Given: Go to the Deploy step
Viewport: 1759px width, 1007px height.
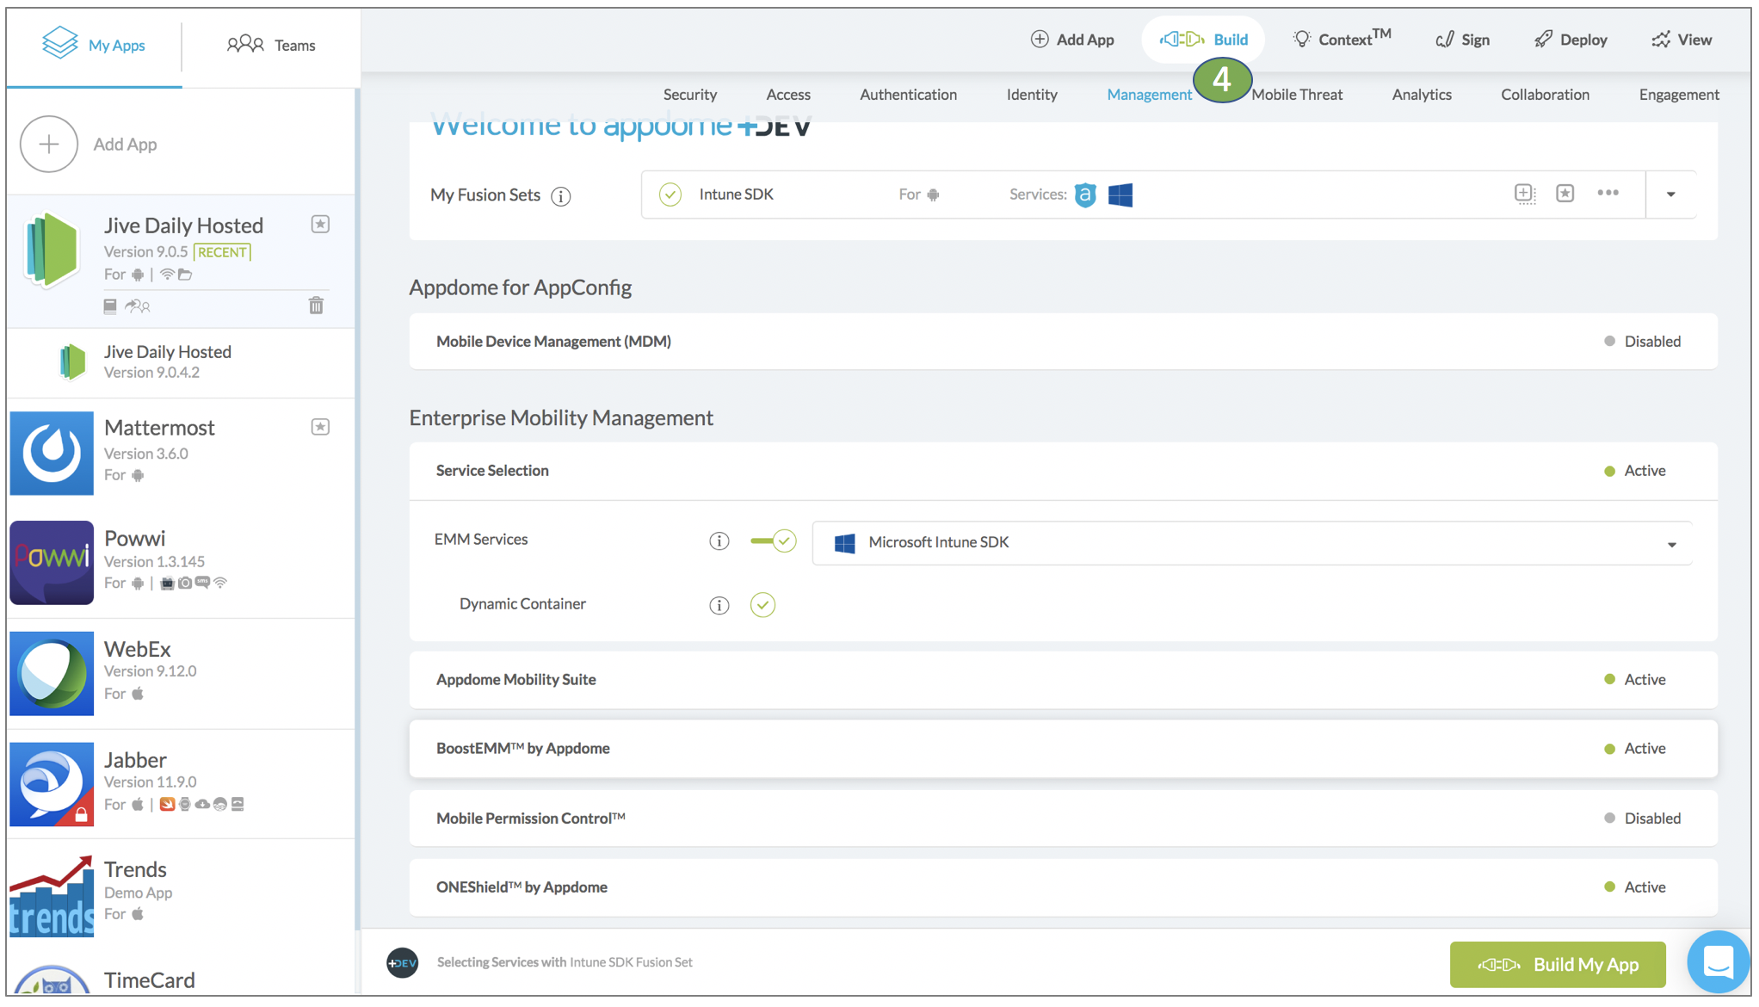Looking at the screenshot, I should [x=1571, y=40].
